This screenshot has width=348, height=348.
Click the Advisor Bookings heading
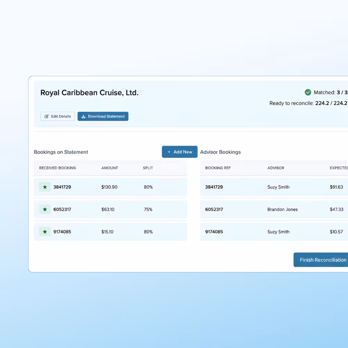click(x=220, y=152)
